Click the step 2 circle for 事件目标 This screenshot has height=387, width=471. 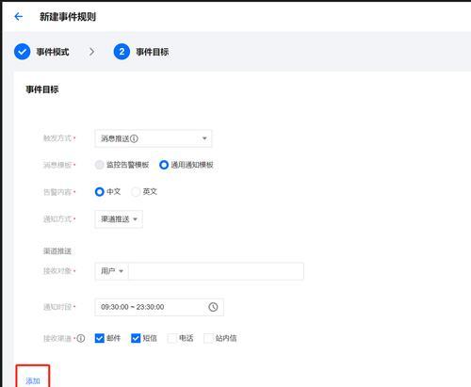(122, 52)
